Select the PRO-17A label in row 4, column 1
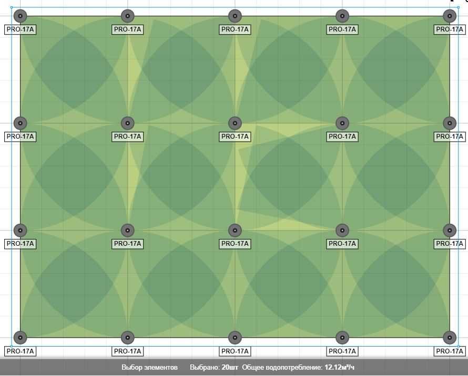 tap(21, 351)
